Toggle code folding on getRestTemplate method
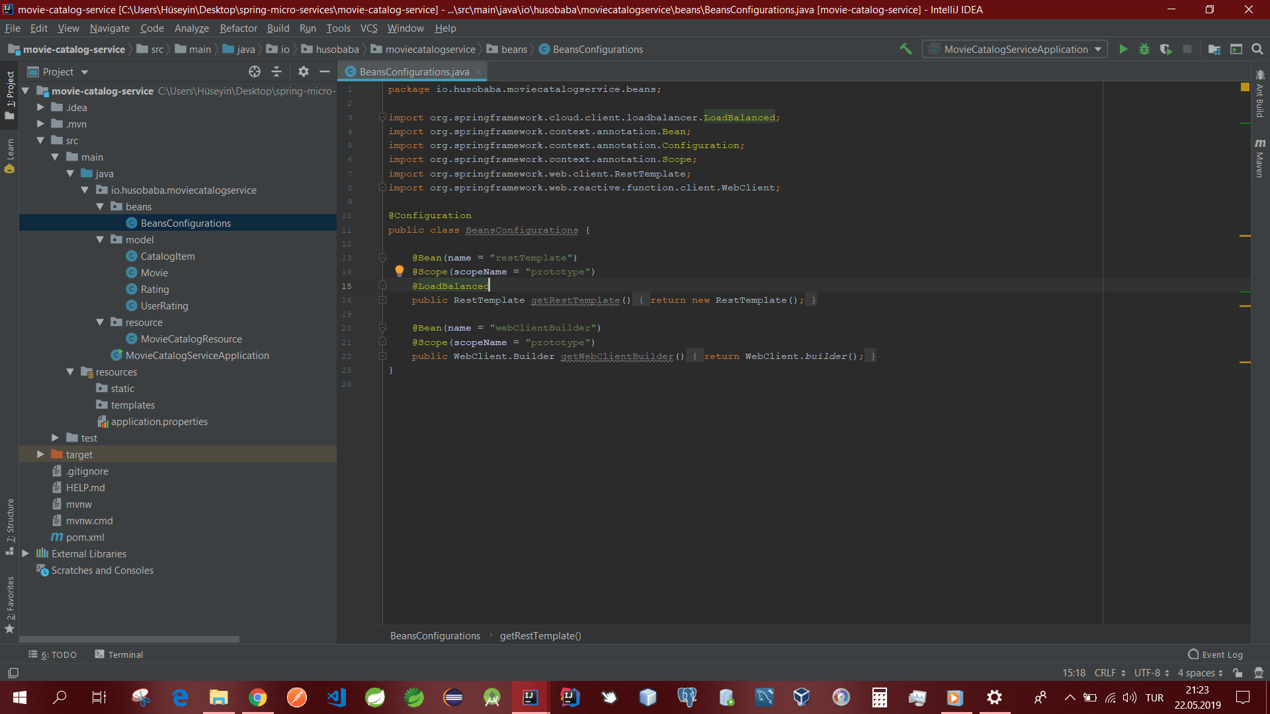The height and width of the screenshot is (714, 1270). pos(382,300)
